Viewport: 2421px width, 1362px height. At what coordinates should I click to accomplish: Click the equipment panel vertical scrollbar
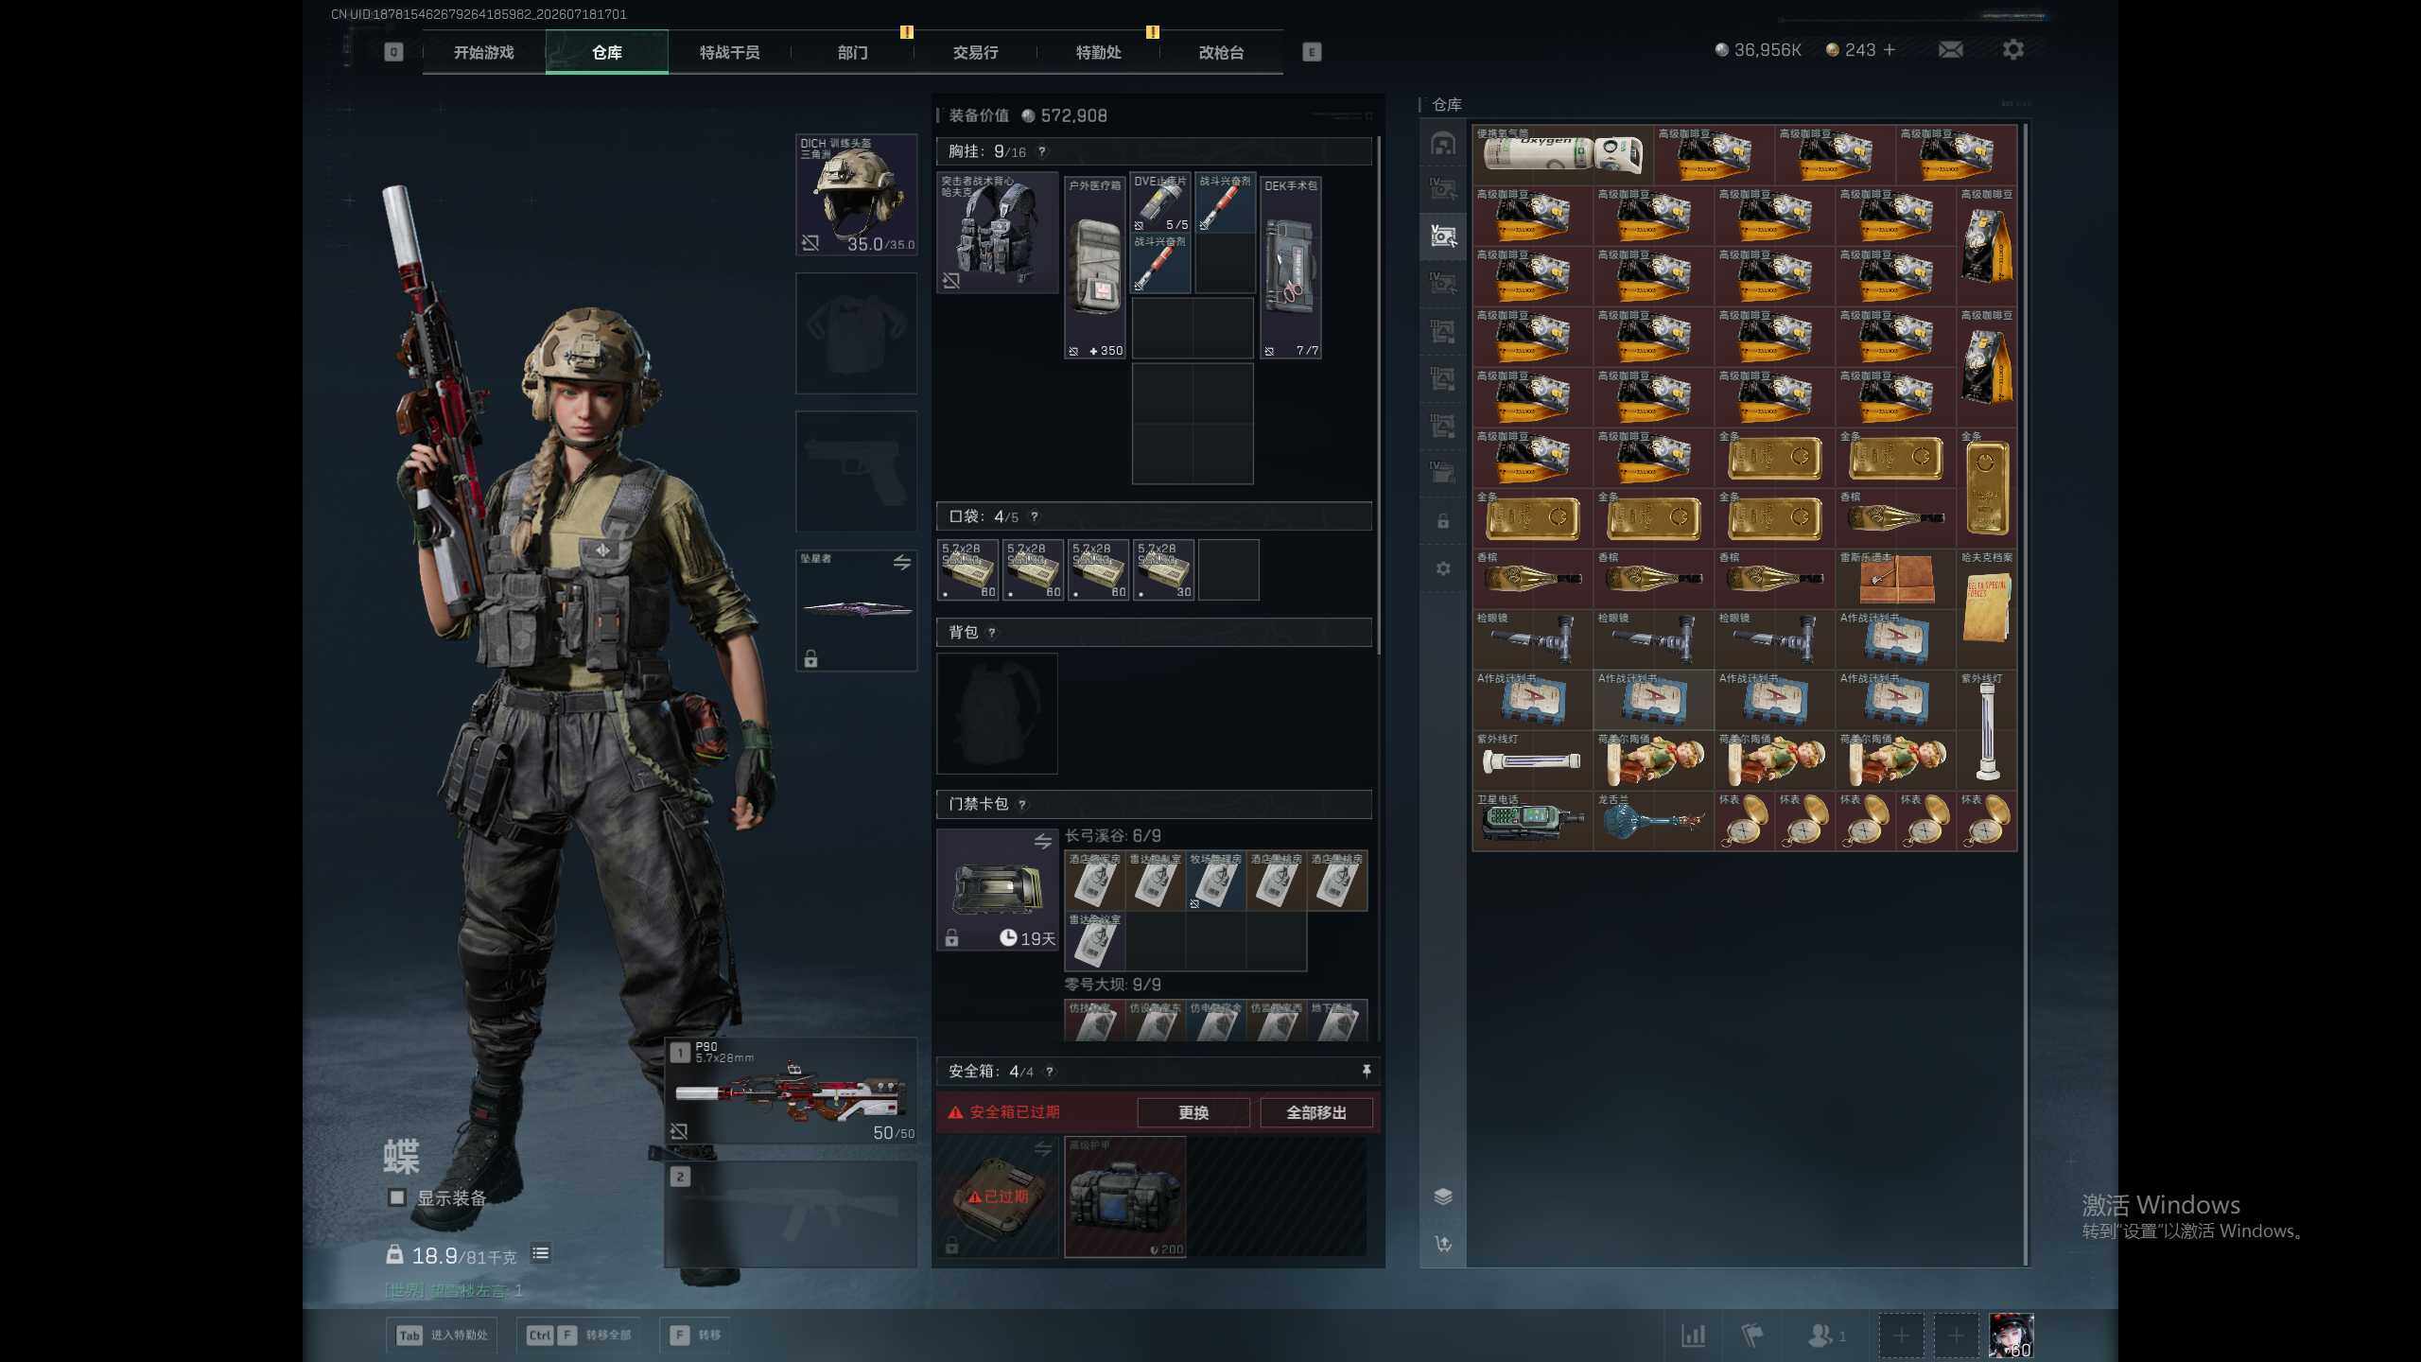coord(1379,395)
